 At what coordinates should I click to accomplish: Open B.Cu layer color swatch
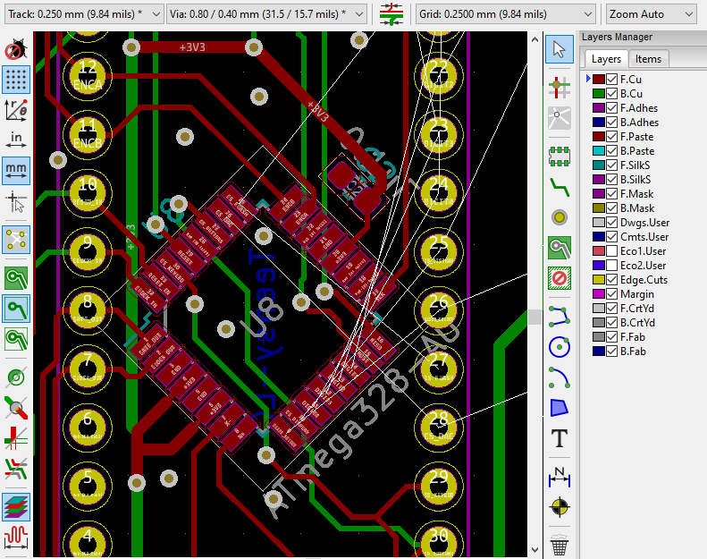point(598,94)
